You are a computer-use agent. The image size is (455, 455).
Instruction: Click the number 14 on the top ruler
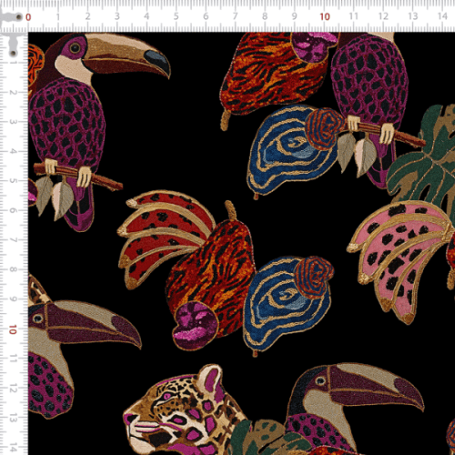pyautogui.click(x=442, y=16)
